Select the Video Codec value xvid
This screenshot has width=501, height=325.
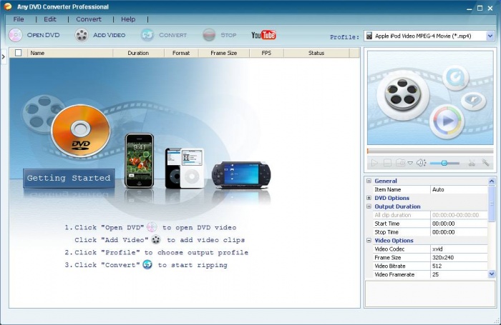pos(459,249)
